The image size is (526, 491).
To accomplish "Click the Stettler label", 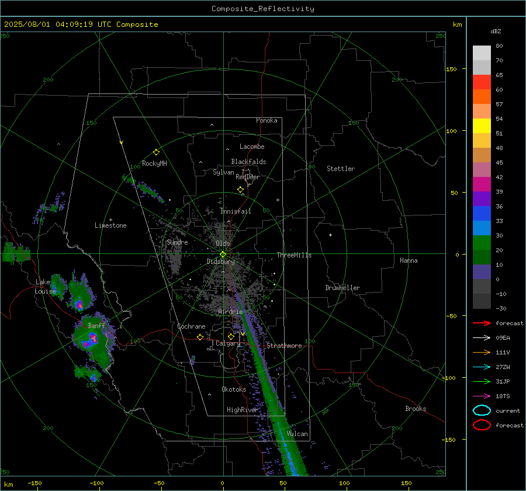I will 341,169.
